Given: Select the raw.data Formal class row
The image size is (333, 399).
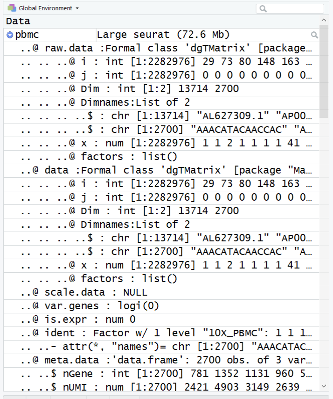Looking at the screenshot, I should [x=161, y=48].
